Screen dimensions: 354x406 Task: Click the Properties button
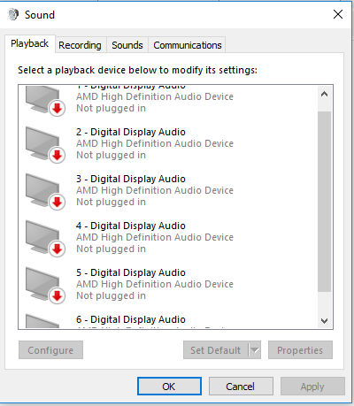(x=300, y=350)
